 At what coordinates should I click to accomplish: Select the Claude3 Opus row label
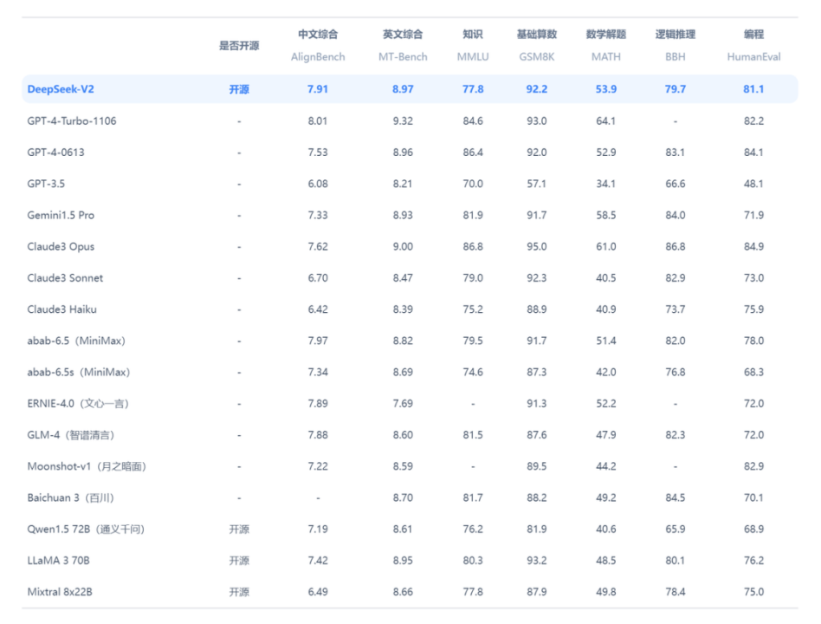click(61, 247)
